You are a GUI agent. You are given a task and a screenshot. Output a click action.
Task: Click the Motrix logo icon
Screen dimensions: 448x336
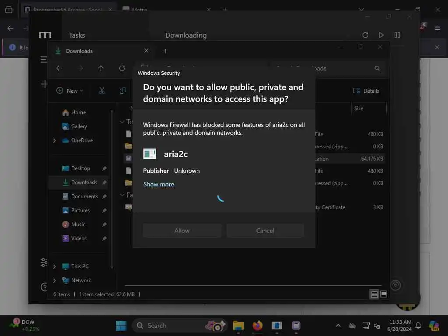point(45,35)
